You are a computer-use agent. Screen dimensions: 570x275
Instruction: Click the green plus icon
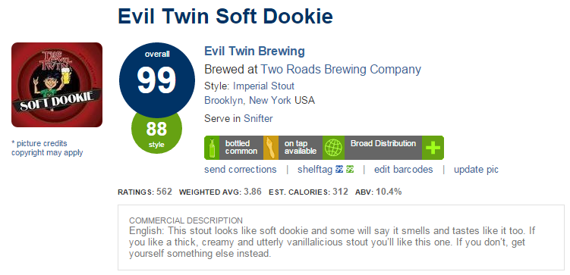433,148
